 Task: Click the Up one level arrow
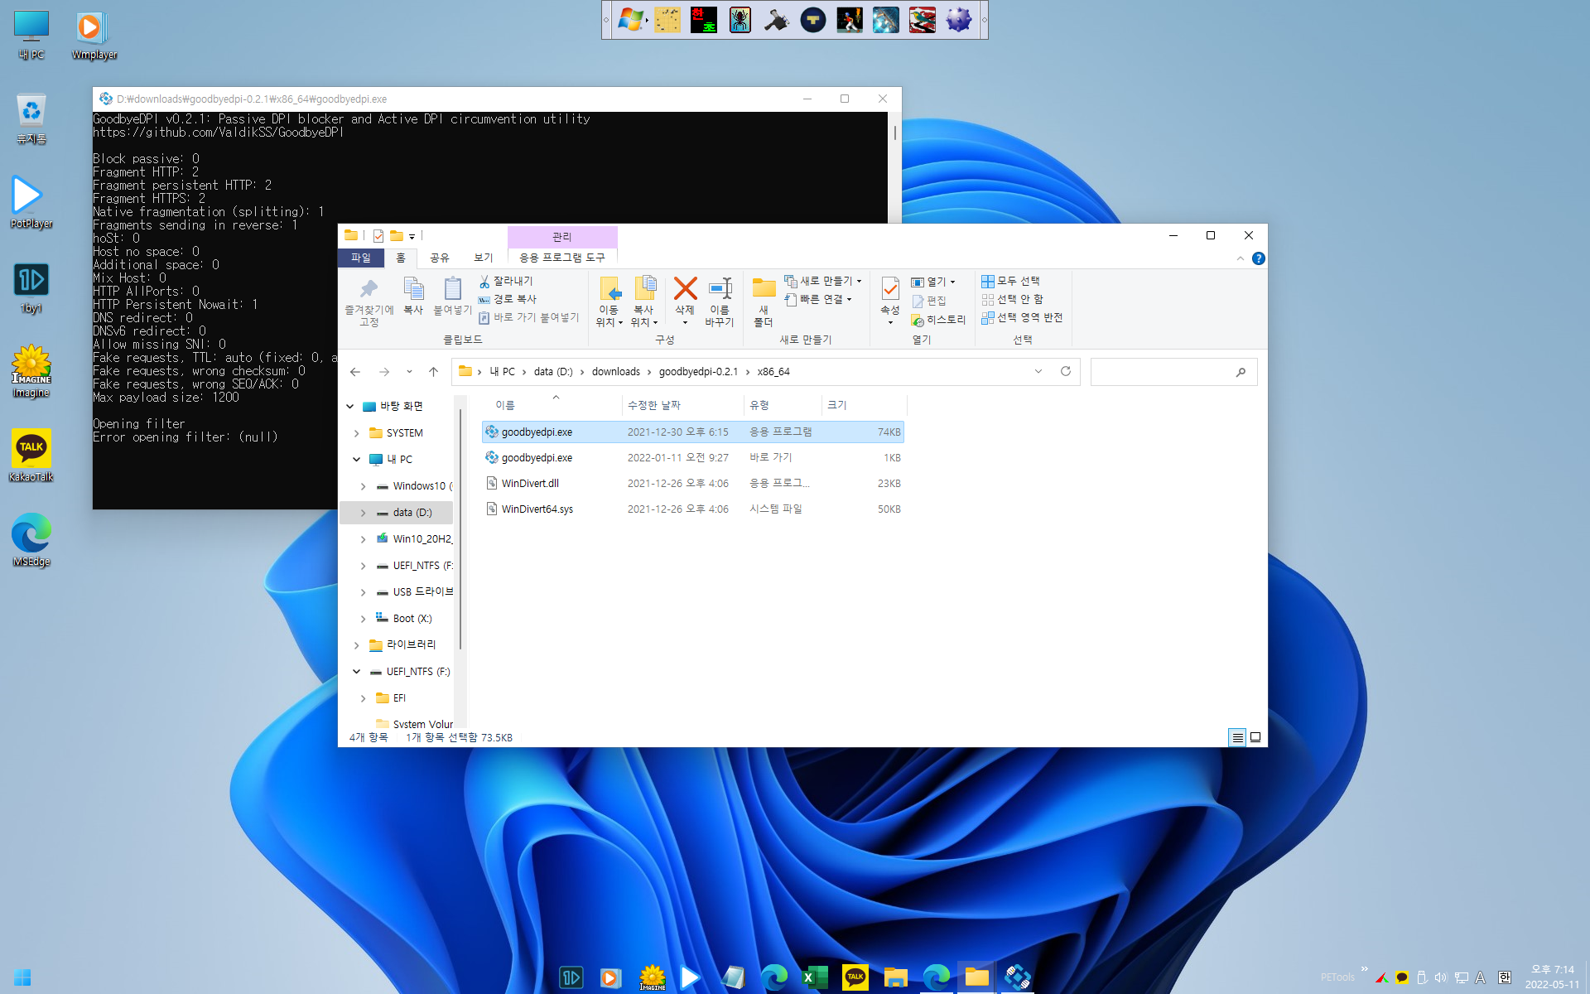pos(433,372)
